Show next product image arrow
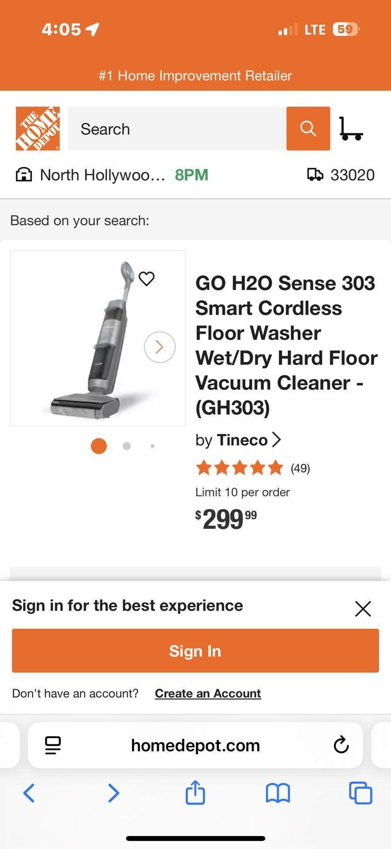The image size is (391, 849). point(160,347)
